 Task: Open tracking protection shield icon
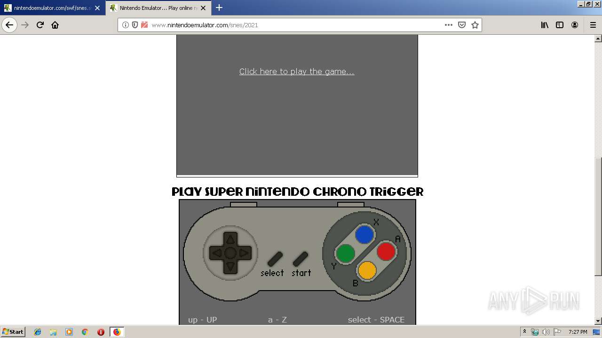(135, 25)
